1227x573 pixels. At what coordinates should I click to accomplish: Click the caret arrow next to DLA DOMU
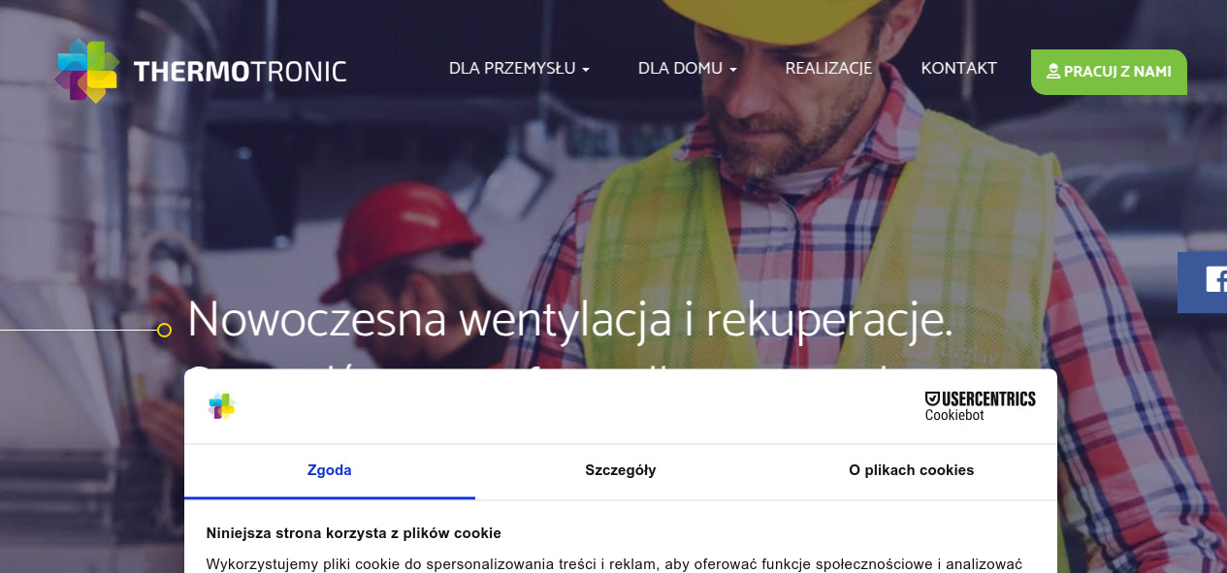click(x=733, y=71)
